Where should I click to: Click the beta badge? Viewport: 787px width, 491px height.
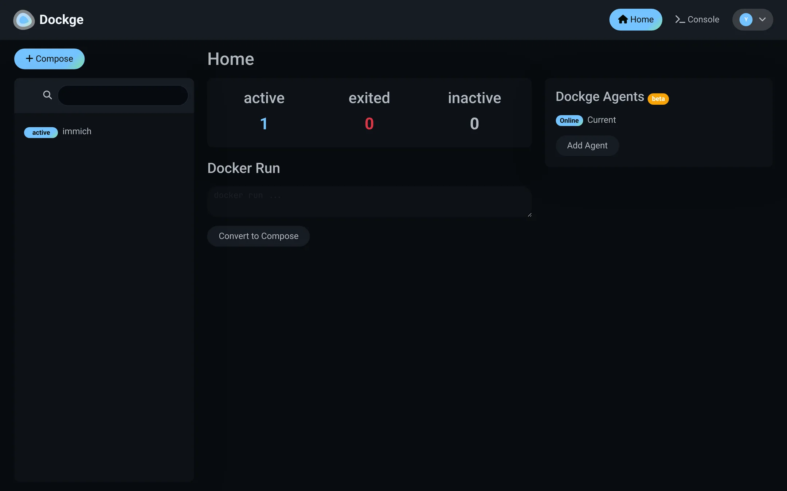(658, 99)
